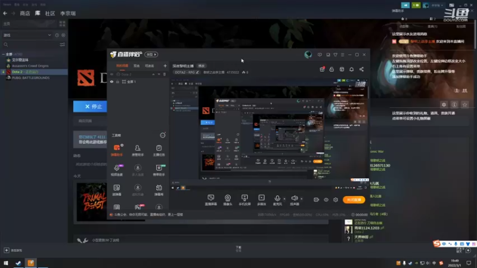Open the hamburger menu in 直播伴侣 title bar
The width and height of the screenshot is (477, 268).
[x=342, y=55]
